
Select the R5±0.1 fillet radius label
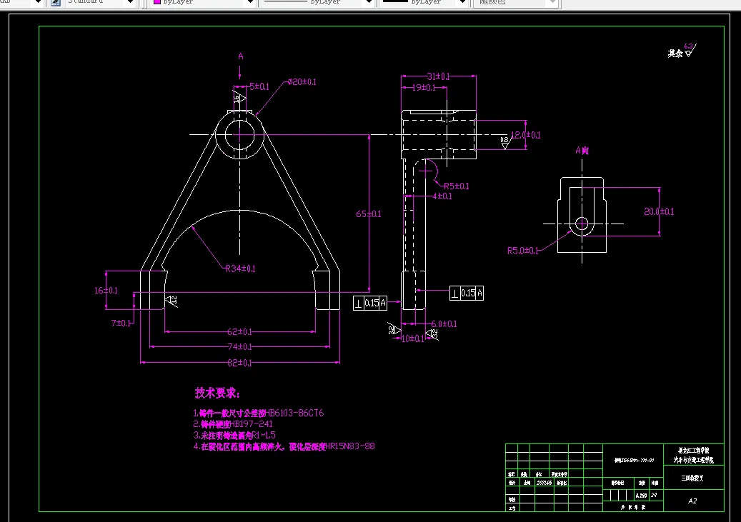click(x=457, y=186)
